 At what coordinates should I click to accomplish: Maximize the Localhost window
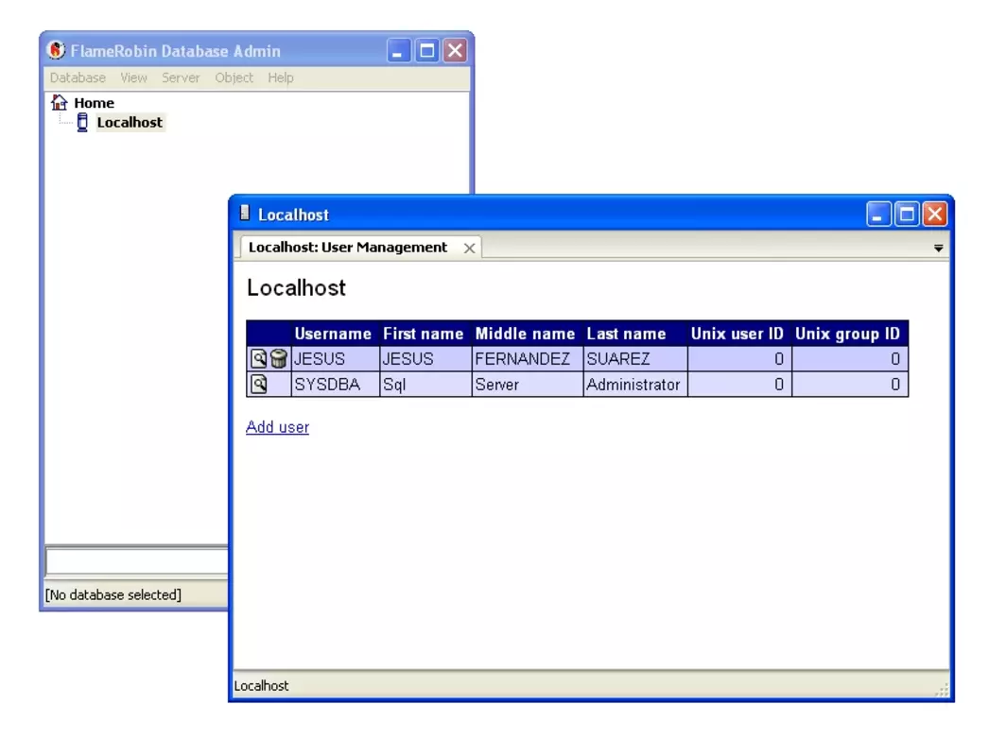pyautogui.click(x=907, y=215)
